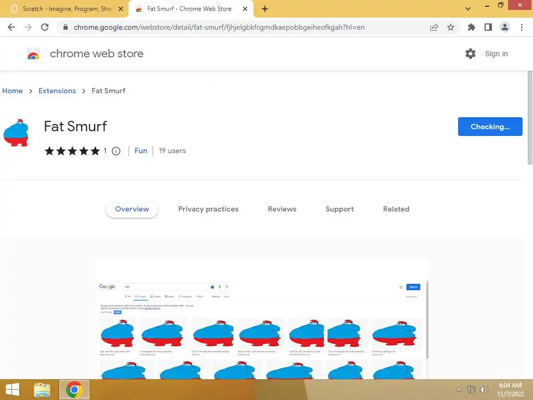Open the Support tab

click(x=339, y=209)
